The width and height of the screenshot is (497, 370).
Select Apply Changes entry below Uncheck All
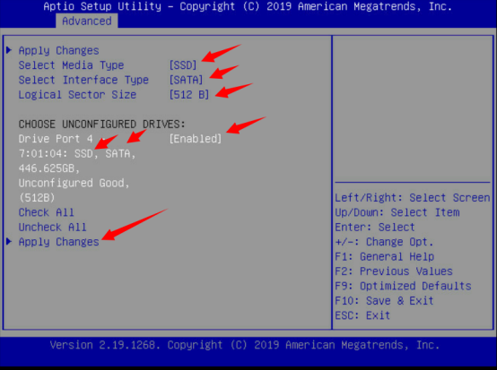pyautogui.click(x=58, y=242)
